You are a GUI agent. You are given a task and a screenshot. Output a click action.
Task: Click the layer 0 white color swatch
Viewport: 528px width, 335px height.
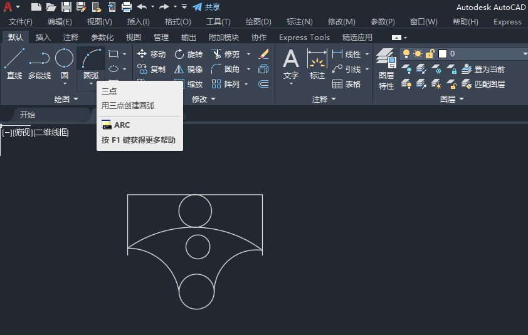(x=443, y=54)
